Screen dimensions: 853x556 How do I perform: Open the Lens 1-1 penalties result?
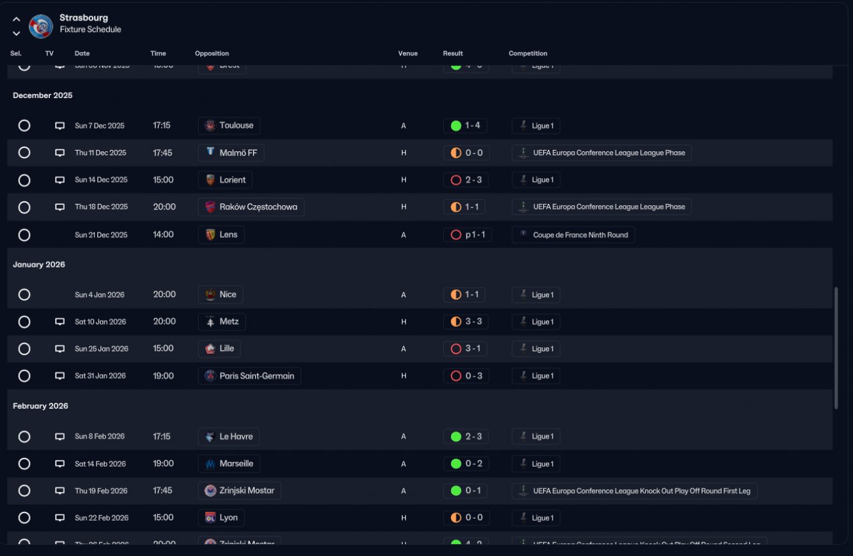tap(467, 235)
